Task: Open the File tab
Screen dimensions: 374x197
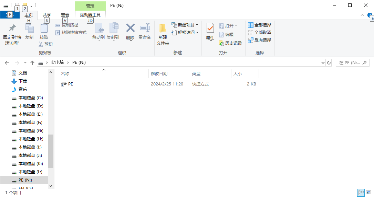Action: (x=10, y=15)
